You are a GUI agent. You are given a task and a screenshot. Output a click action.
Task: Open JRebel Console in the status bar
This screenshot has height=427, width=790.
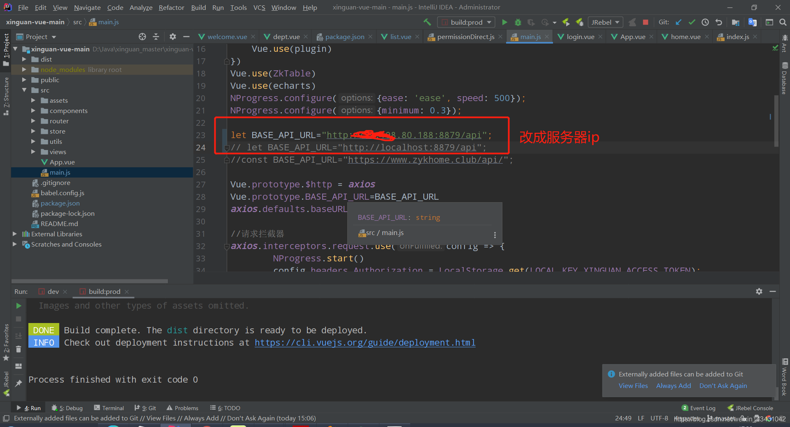[750, 408]
